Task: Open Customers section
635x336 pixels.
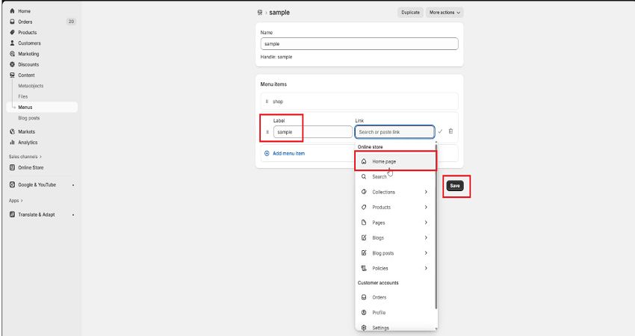Action: point(29,43)
